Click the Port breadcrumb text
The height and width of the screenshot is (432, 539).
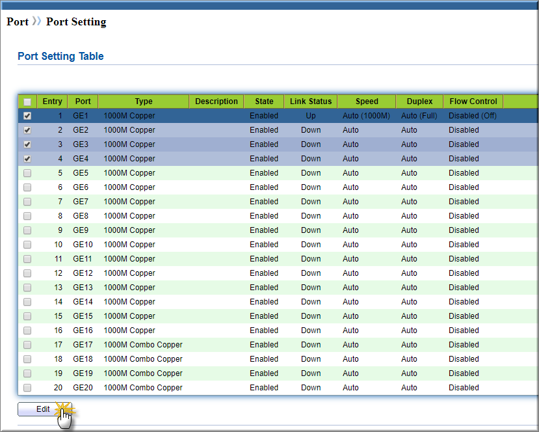18,21
